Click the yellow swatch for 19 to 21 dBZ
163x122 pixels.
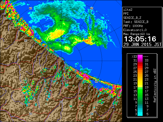[x=140, y=83]
